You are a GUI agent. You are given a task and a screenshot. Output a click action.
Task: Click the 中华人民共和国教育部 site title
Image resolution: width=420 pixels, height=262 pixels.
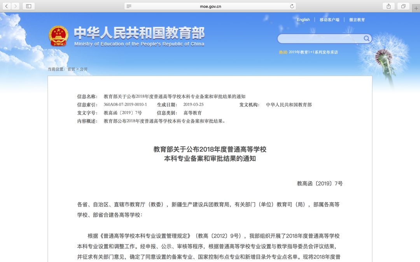click(x=139, y=33)
